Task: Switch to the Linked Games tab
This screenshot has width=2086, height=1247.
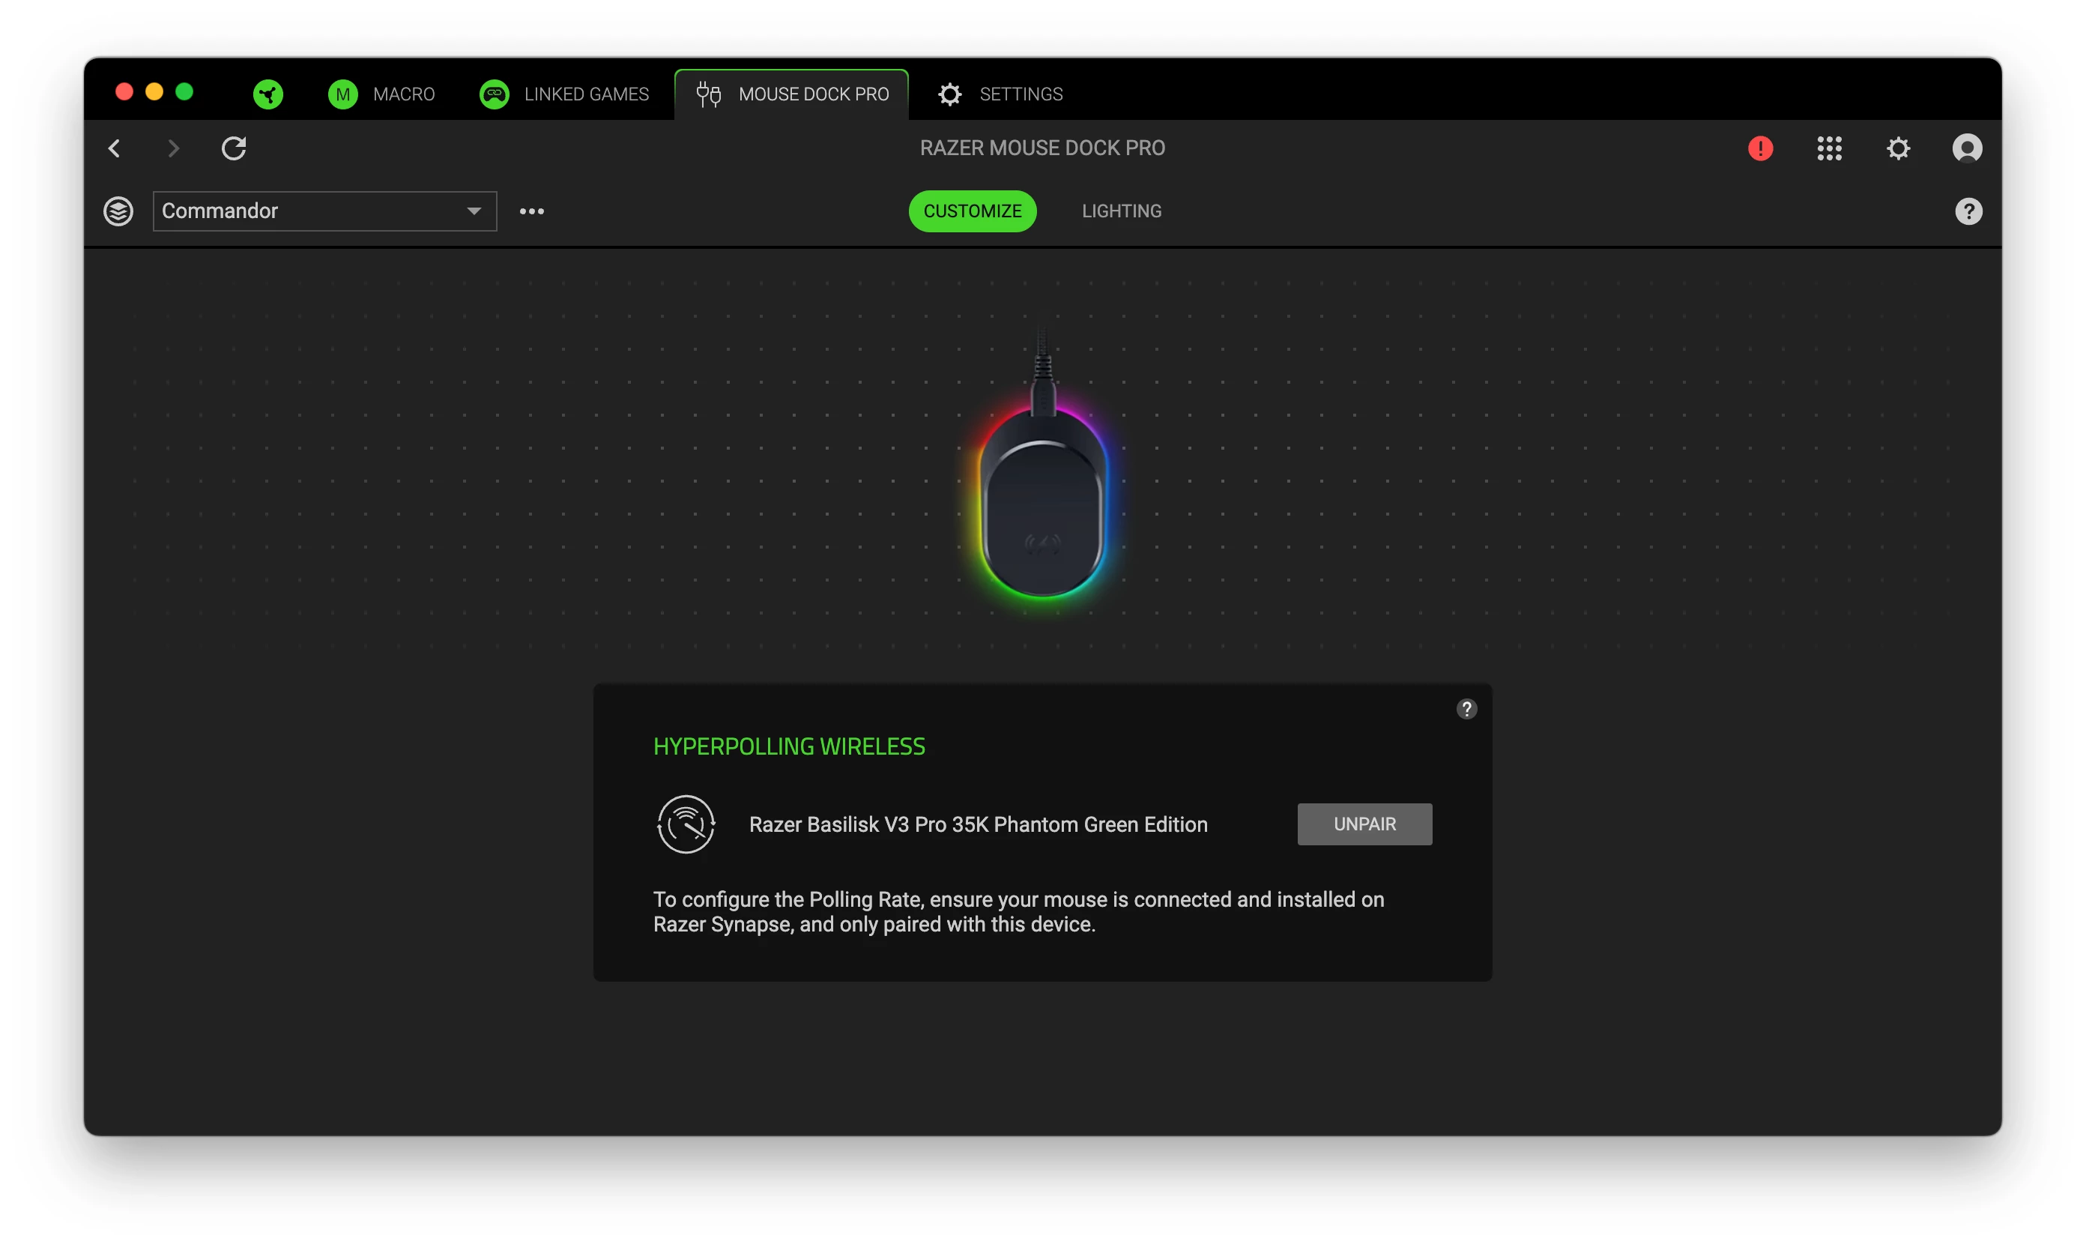Action: click(x=563, y=93)
